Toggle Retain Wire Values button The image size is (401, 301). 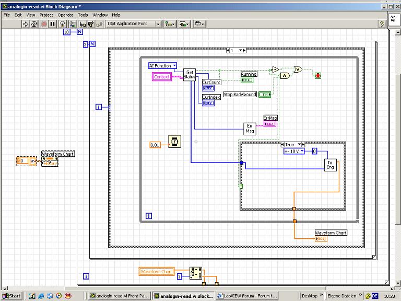(x=72, y=24)
